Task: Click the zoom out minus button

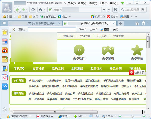Action: pyautogui.click(x=120, y=116)
